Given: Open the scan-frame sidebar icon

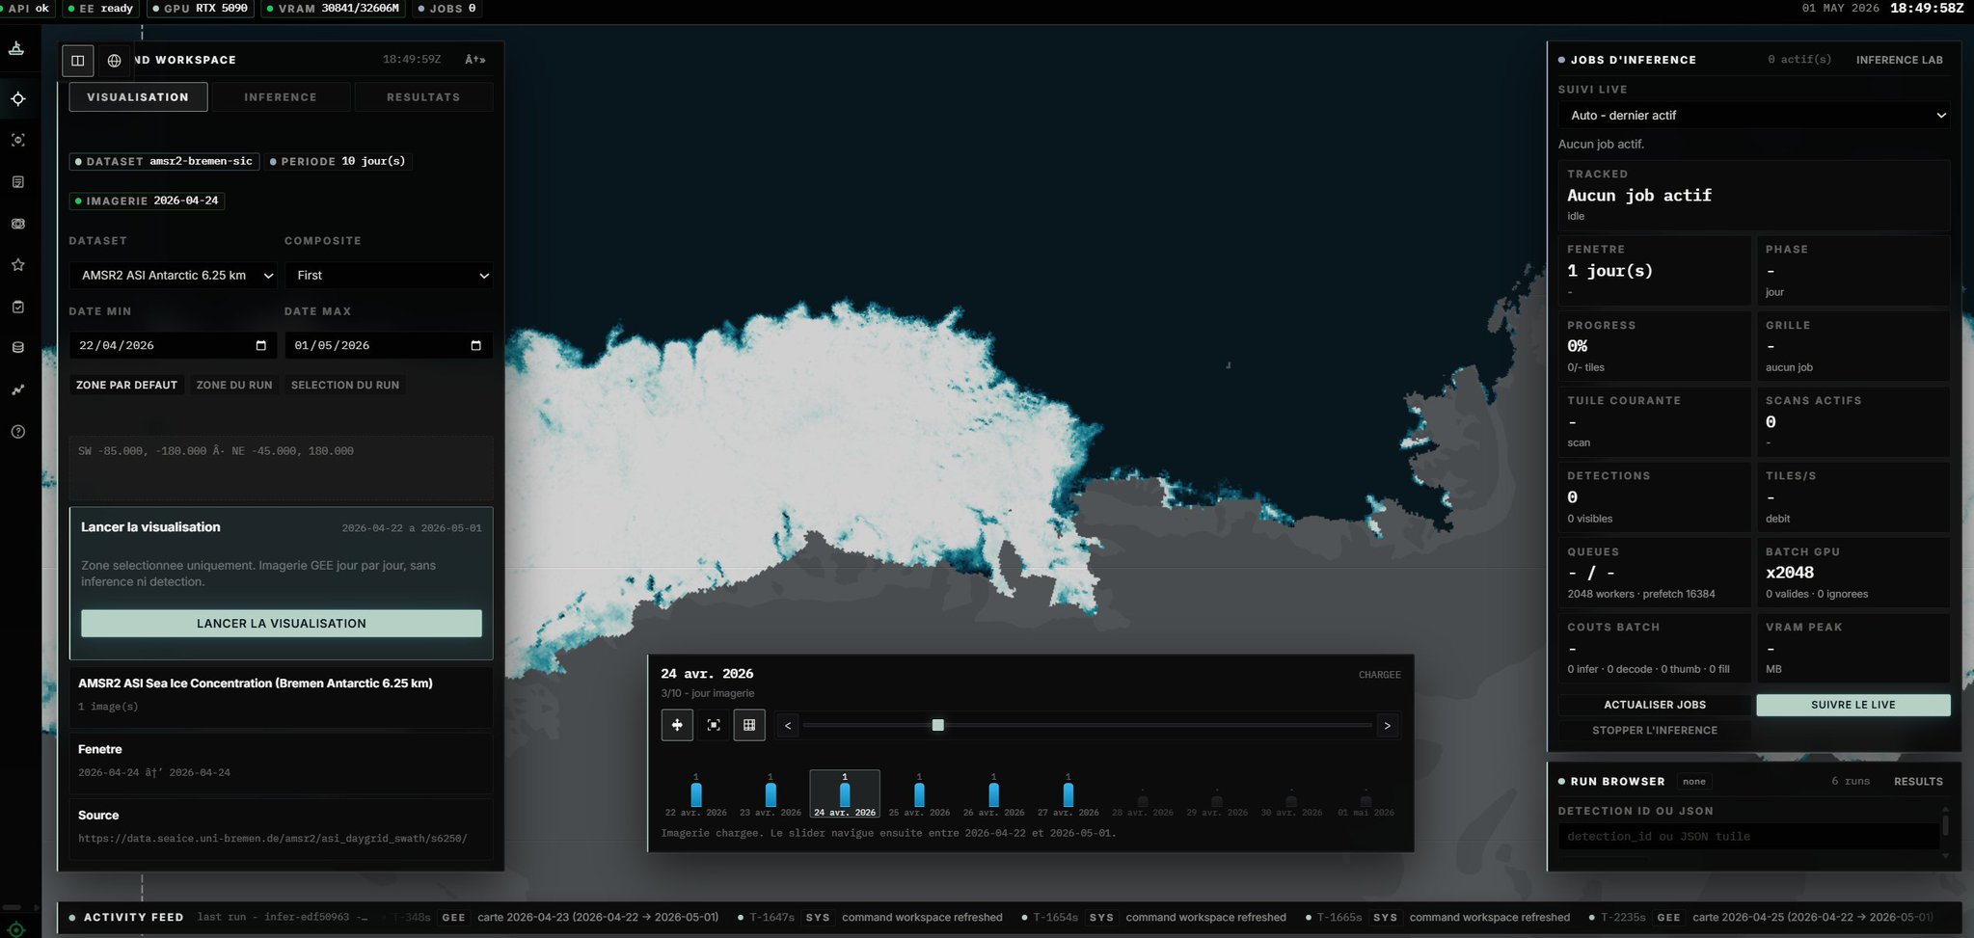Looking at the screenshot, I should pos(17,140).
